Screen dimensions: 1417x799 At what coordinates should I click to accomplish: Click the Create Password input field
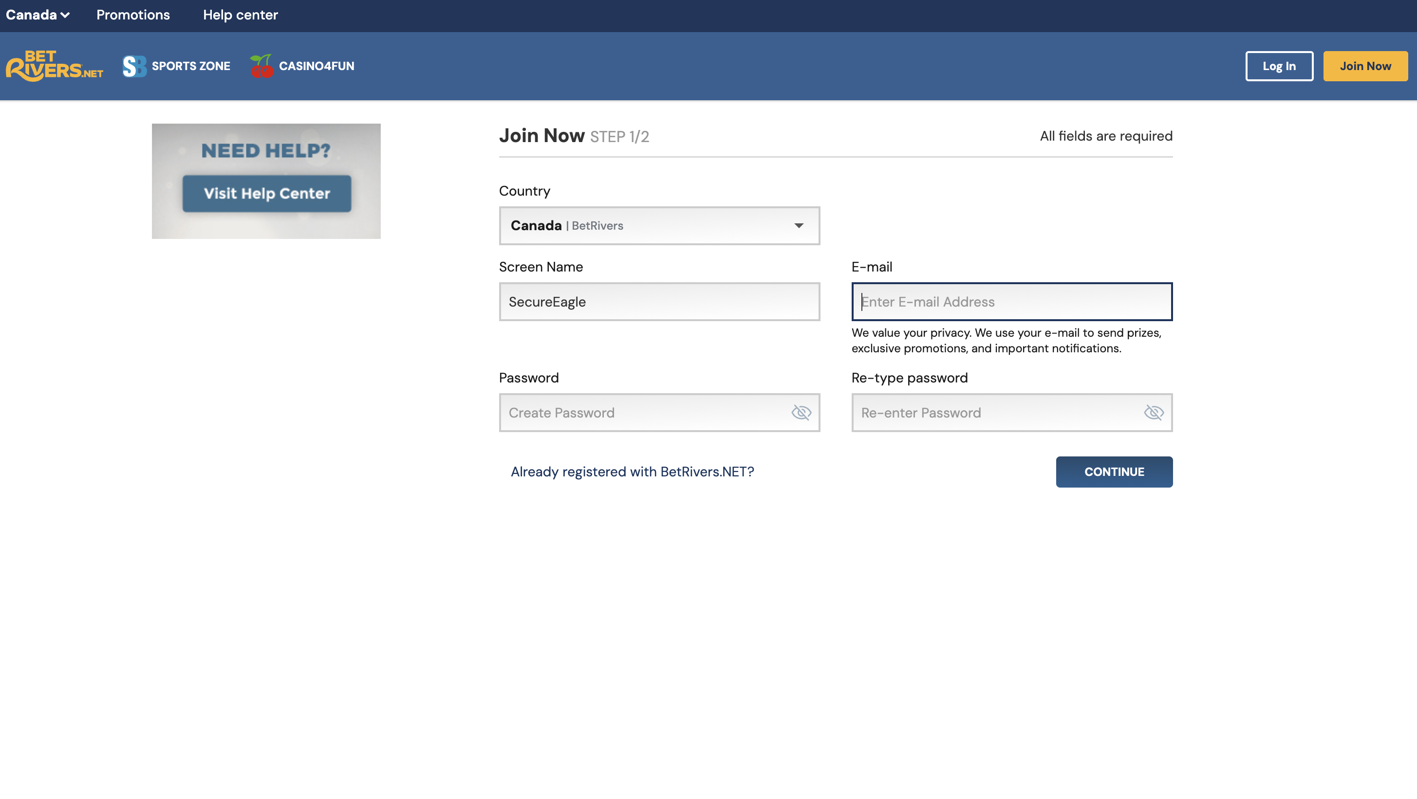pos(659,413)
